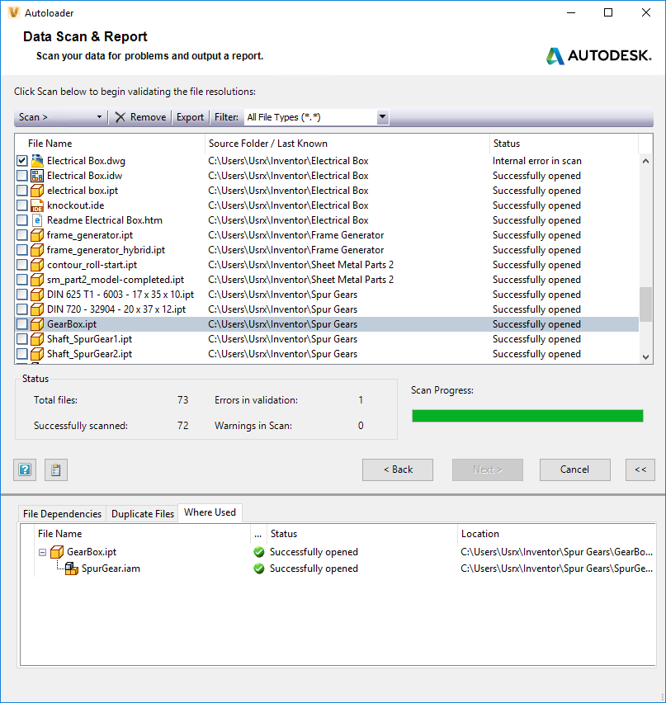Click the file list scrollbar thumb
Viewport: 666px width, 703px height.
pos(646,304)
